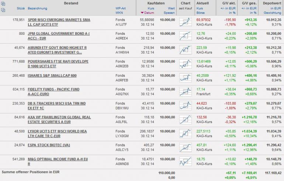Sort by Datum column with arrow
The height and width of the screenshot is (181, 284).
point(148,13)
